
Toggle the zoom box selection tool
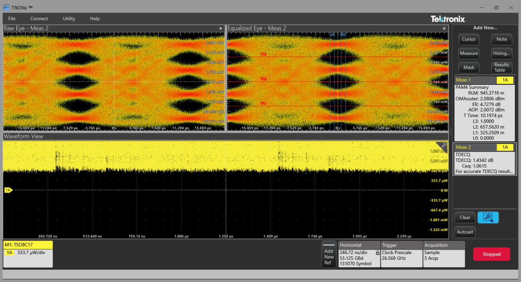(x=488, y=217)
